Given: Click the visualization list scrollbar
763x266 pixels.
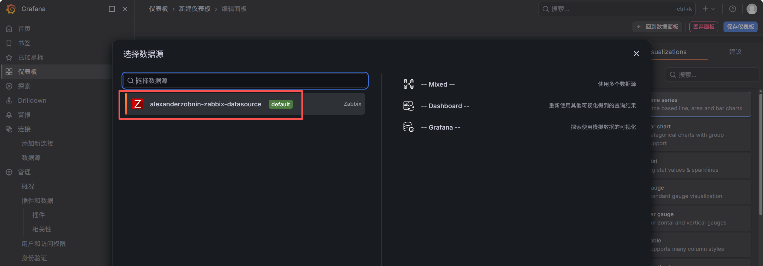Looking at the screenshot, I should 761,154.
